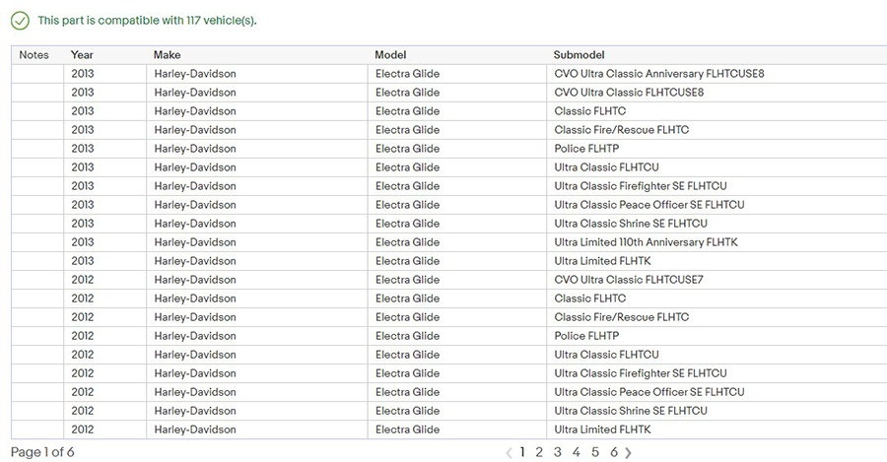Click 2013 'Ultra Limited FLHTK' cell
This screenshot has height=462, width=887.
click(x=716, y=261)
